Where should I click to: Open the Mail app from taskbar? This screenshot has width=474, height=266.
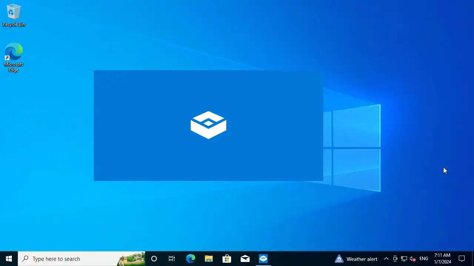(245, 259)
